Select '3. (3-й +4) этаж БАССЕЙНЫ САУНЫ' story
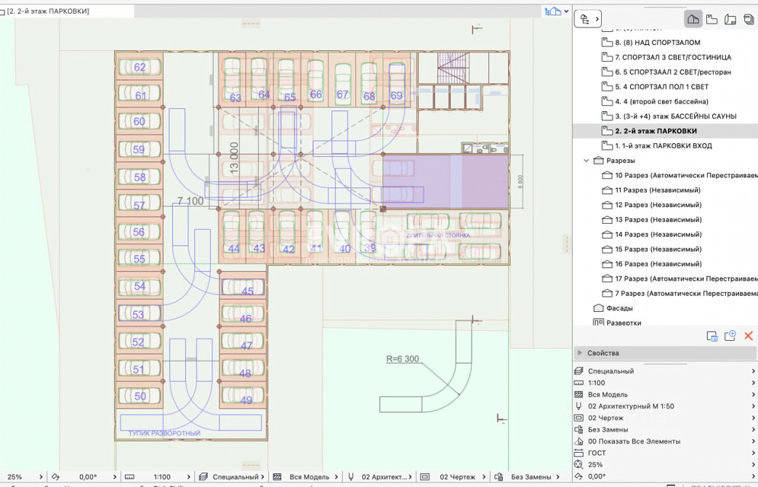Screen dimensions: 758x487 coord(675,116)
